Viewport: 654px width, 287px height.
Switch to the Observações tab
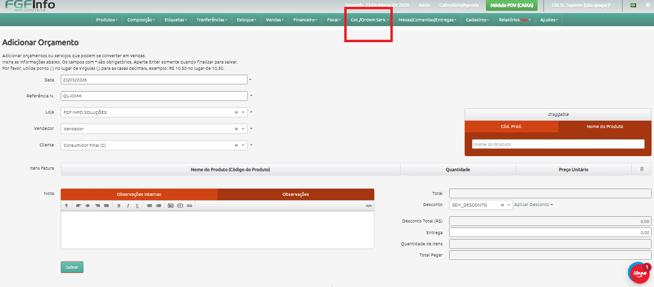point(296,194)
